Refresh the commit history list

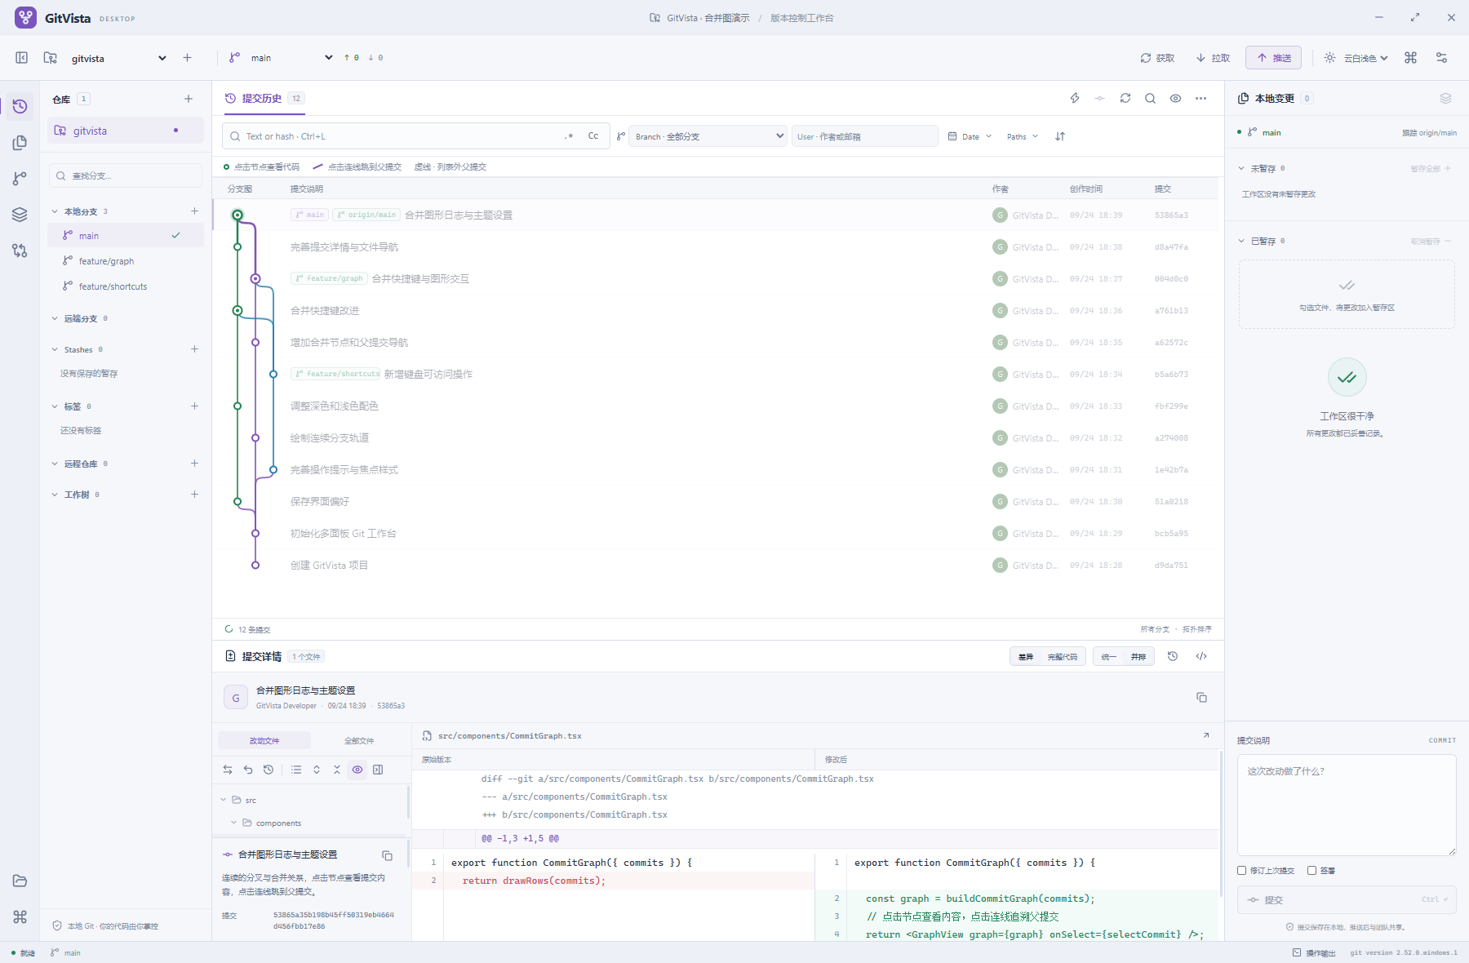[1125, 98]
